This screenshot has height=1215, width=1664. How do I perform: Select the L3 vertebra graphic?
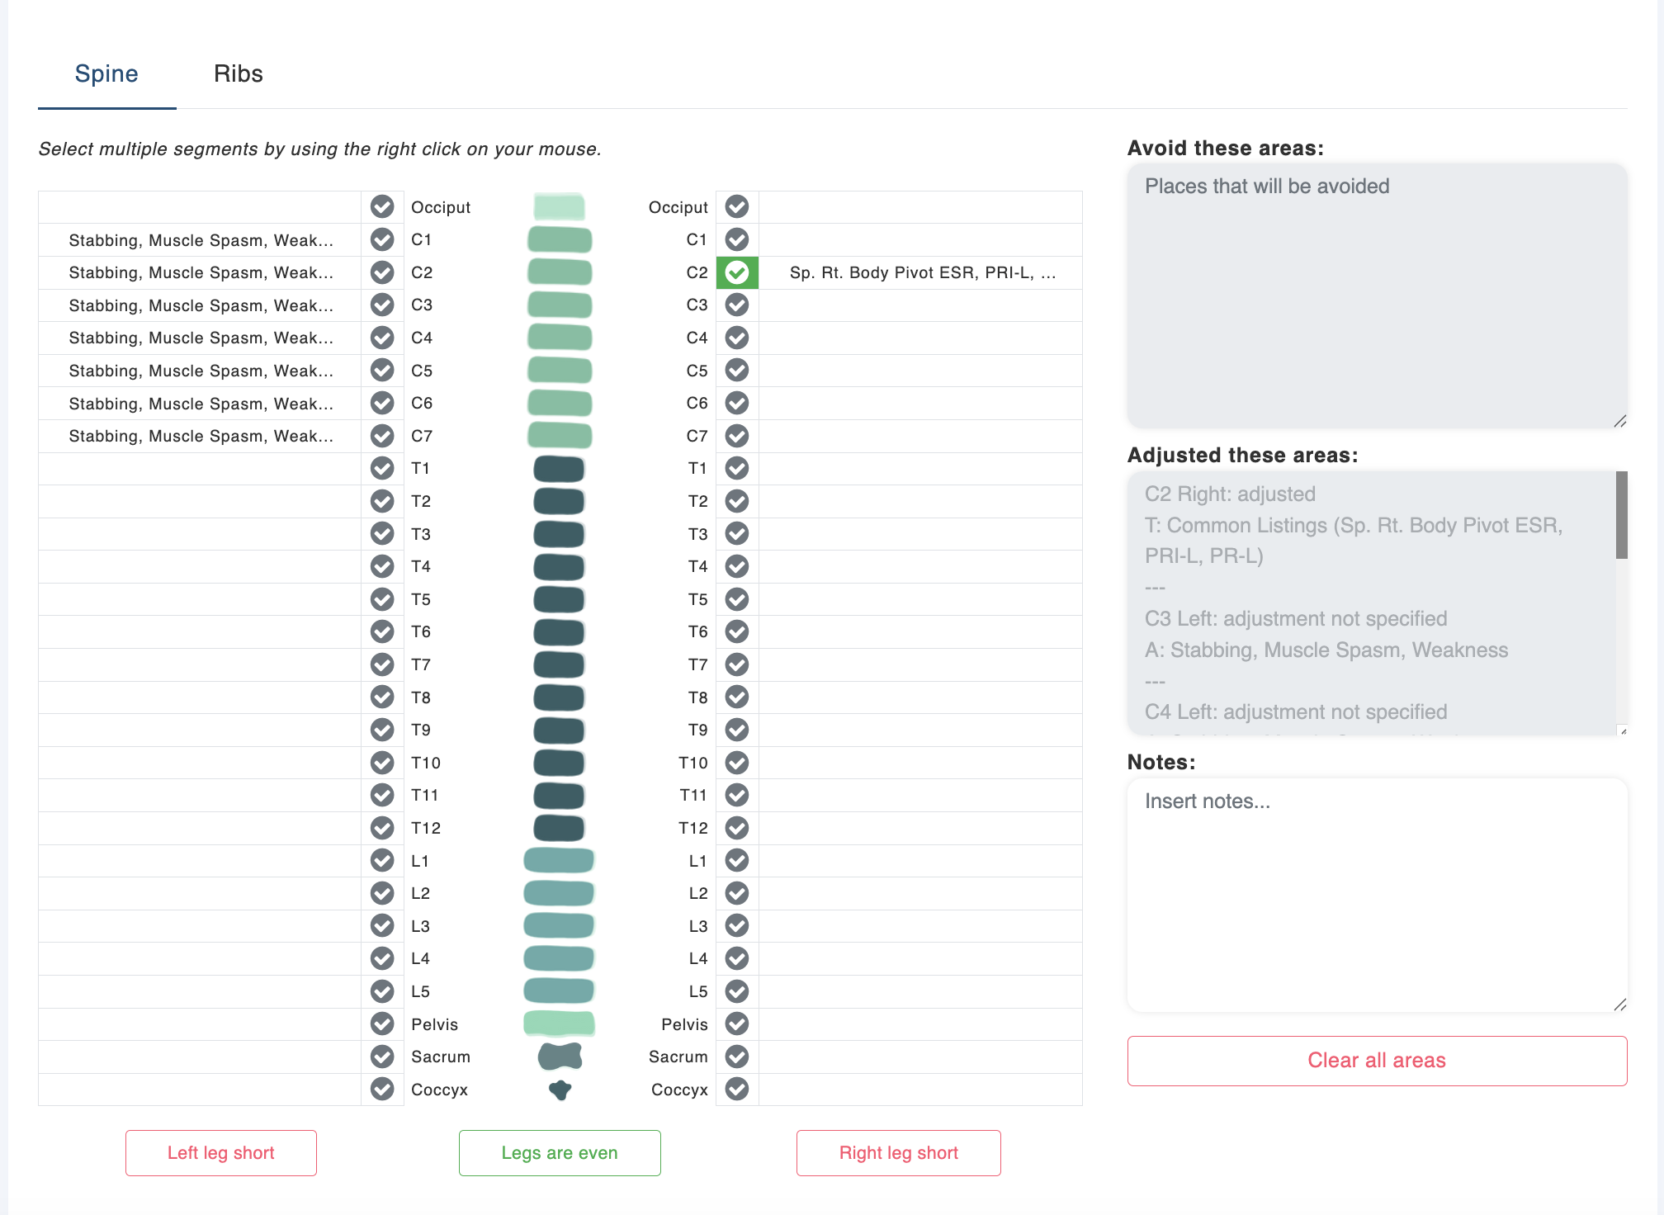click(560, 926)
